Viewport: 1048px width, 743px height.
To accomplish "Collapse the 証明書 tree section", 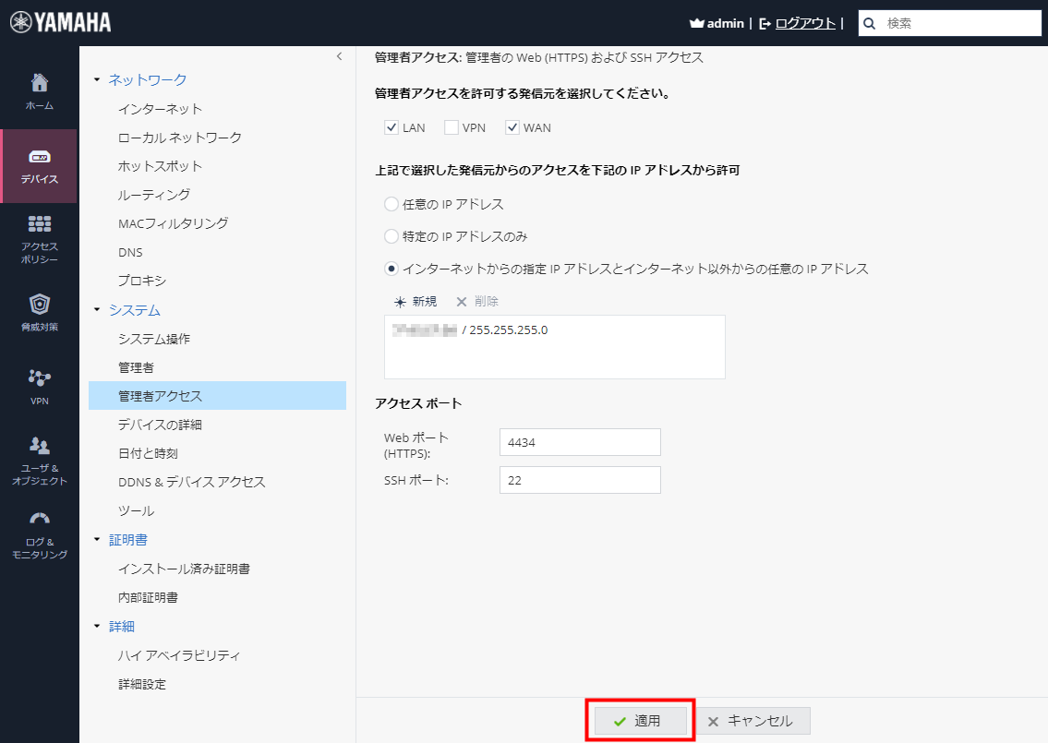I will click(x=96, y=539).
